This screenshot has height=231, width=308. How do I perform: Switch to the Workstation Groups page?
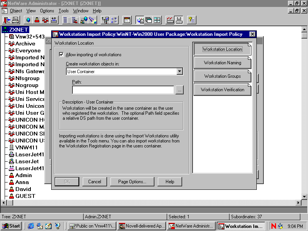coord(223,76)
